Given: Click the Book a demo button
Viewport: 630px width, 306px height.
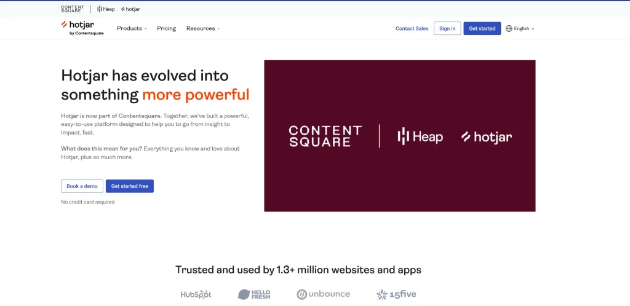Looking at the screenshot, I should coord(82,186).
